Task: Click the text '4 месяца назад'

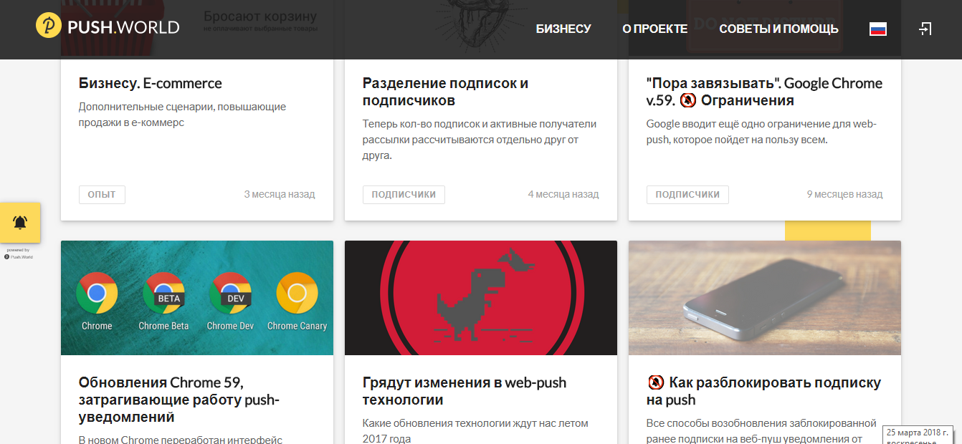Action: [x=563, y=194]
